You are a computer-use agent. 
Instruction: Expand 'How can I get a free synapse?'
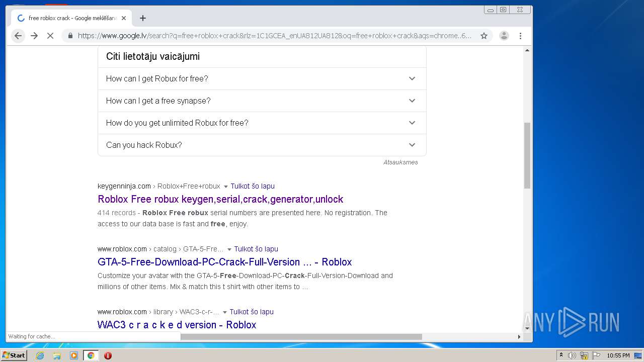(262, 101)
